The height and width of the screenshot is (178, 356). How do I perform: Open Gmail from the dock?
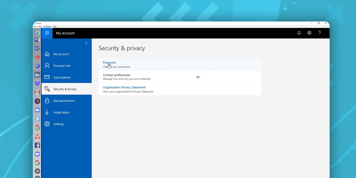(x=37, y=92)
